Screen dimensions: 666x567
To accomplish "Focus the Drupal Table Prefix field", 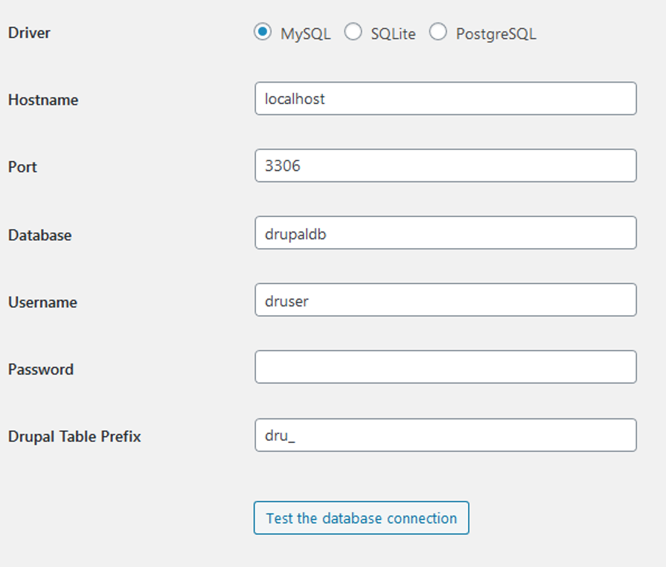I will point(446,435).
